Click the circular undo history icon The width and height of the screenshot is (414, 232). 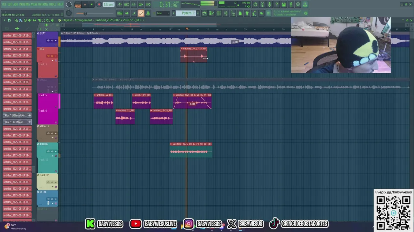pos(255,5)
